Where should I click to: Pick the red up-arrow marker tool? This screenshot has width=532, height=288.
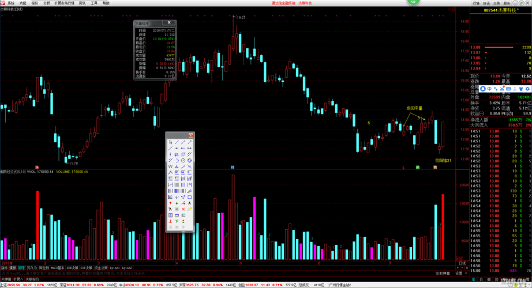click(x=170, y=203)
